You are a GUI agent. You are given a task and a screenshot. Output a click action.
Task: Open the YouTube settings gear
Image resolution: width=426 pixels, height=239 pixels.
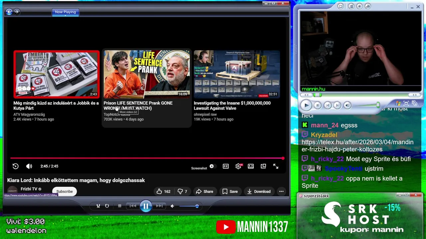[238, 166]
